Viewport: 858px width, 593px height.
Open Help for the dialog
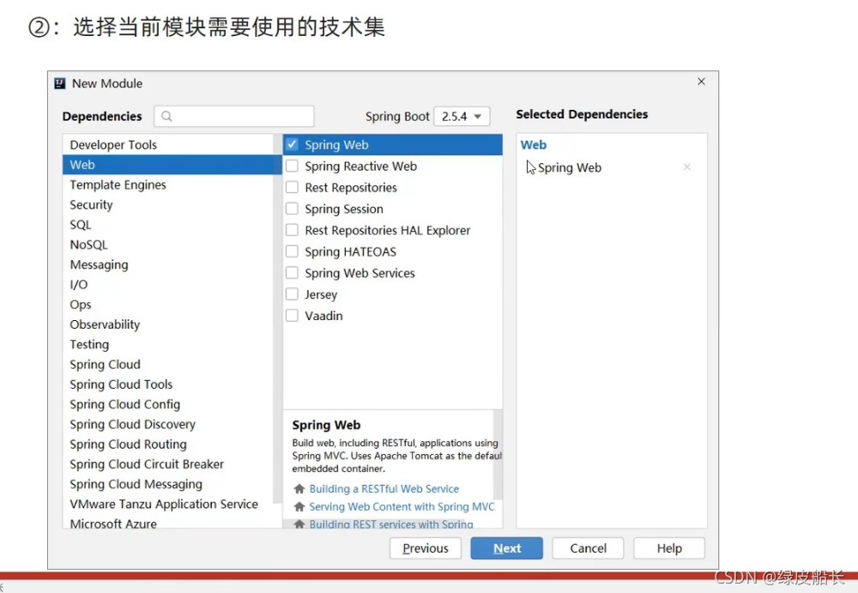pos(669,548)
